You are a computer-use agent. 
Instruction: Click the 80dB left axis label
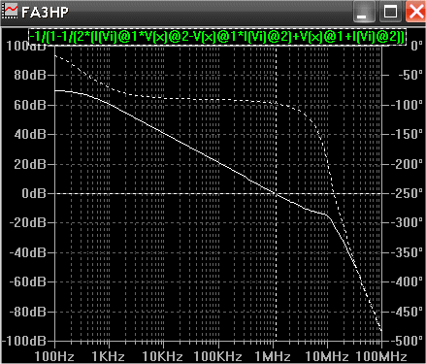pyautogui.click(x=30, y=76)
